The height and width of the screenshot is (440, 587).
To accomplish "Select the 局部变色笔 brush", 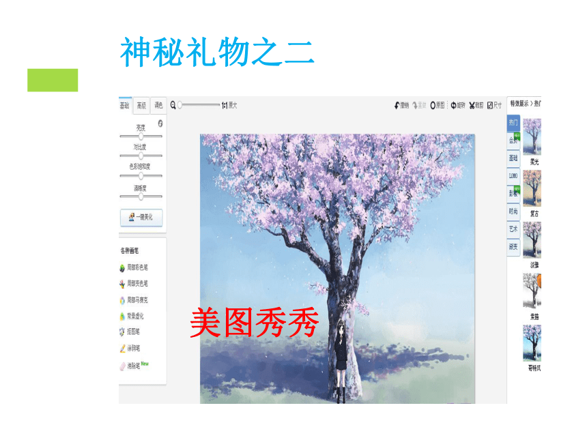I will [134, 284].
